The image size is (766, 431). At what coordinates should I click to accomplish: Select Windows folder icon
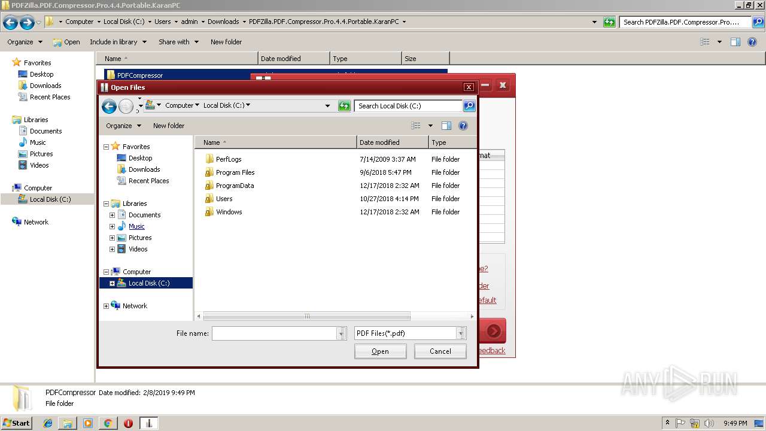click(209, 212)
